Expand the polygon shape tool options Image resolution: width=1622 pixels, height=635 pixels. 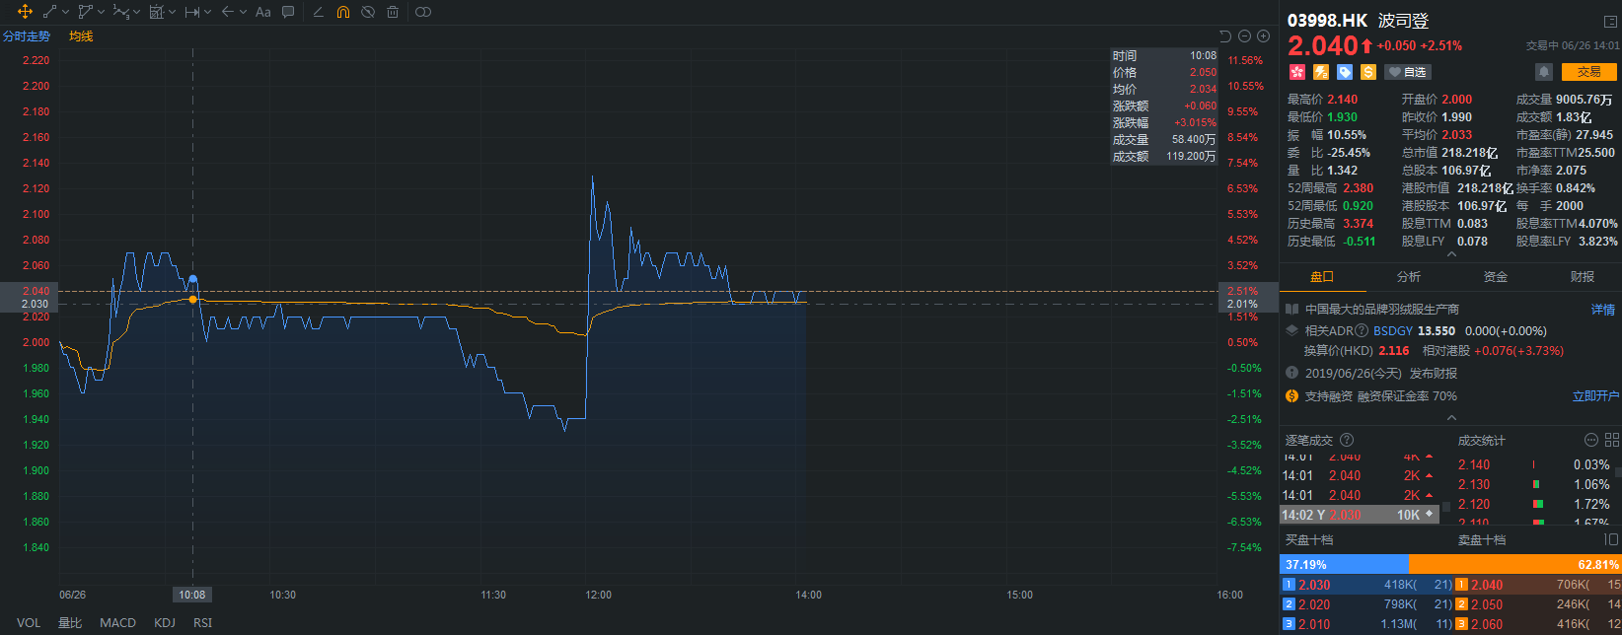pos(101,12)
